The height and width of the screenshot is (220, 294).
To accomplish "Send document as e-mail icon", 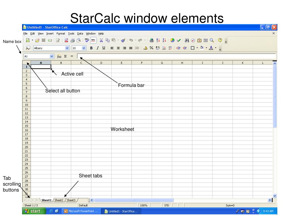I will [x=50, y=40].
